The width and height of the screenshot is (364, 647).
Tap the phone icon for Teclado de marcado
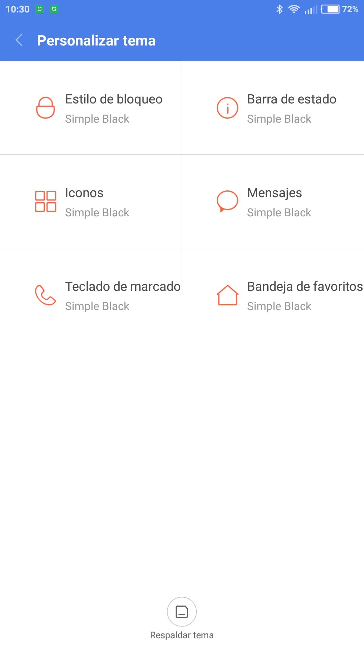pos(45,295)
